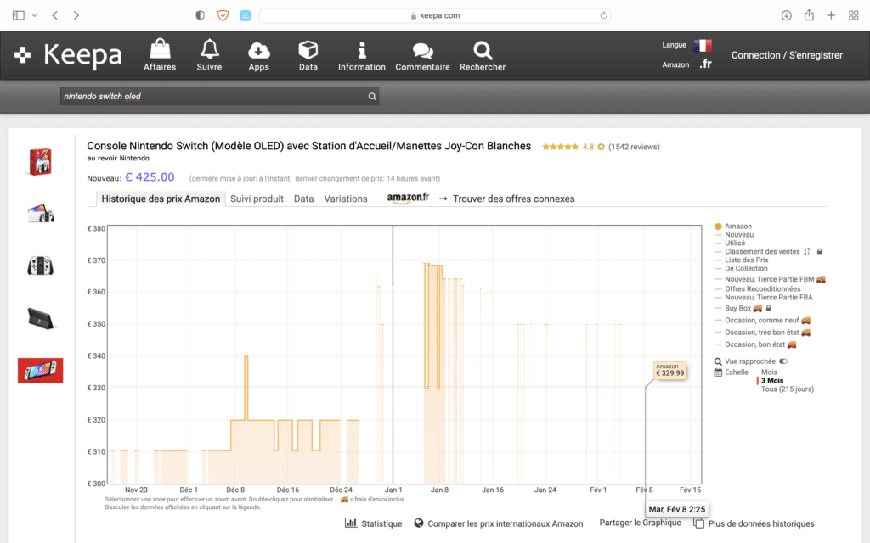Screen dimensions: 870x543
Task: Expand the chevron next to the sidebar icon
Action: click(x=34, y=15)
